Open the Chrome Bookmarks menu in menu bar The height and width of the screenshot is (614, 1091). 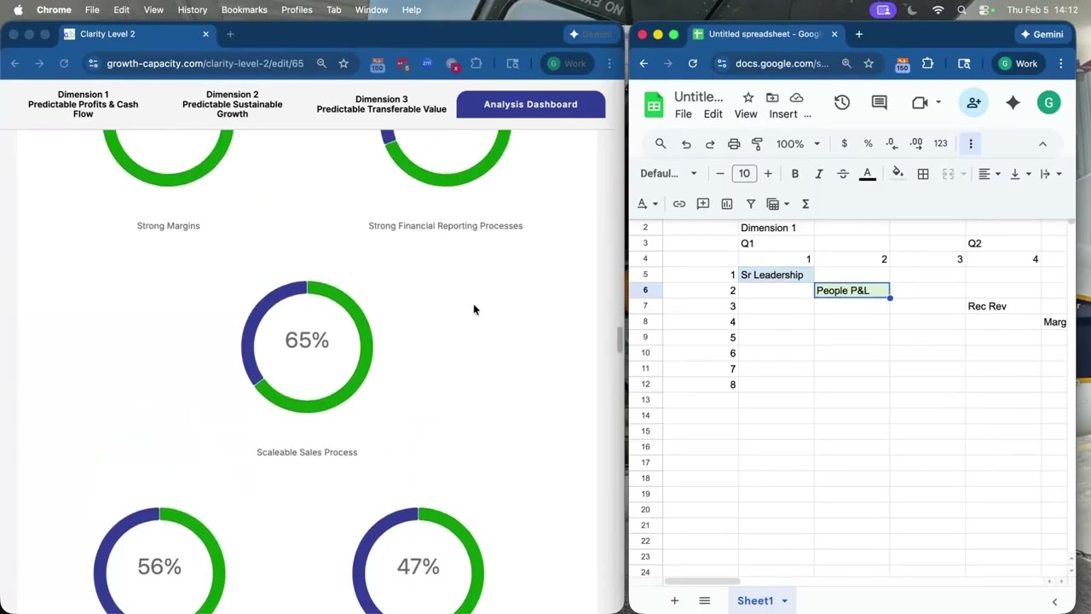click(244, 9)
